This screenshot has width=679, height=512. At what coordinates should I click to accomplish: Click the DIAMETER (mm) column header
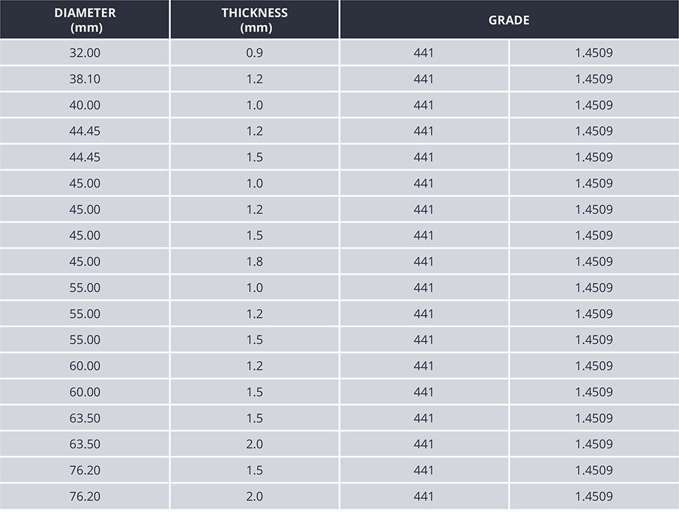click(x=85, y=20)
